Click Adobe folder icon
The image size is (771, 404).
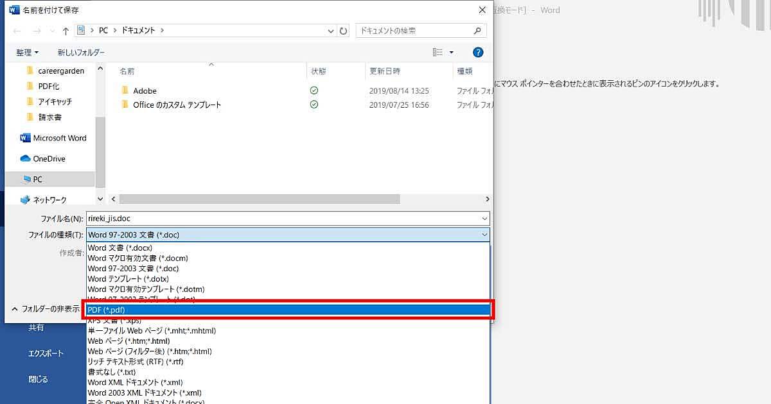125,91
